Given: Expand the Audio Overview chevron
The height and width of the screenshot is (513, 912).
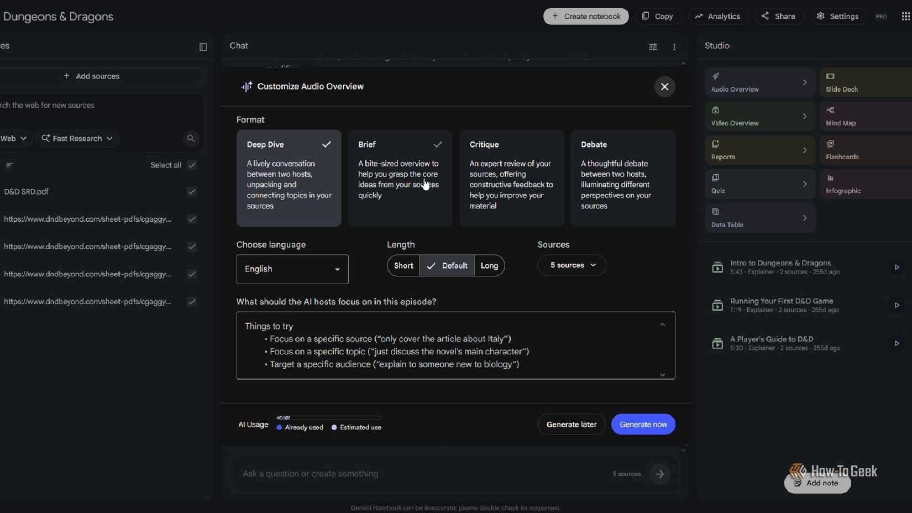Looking at the screenshot, I should click(804, 82).
